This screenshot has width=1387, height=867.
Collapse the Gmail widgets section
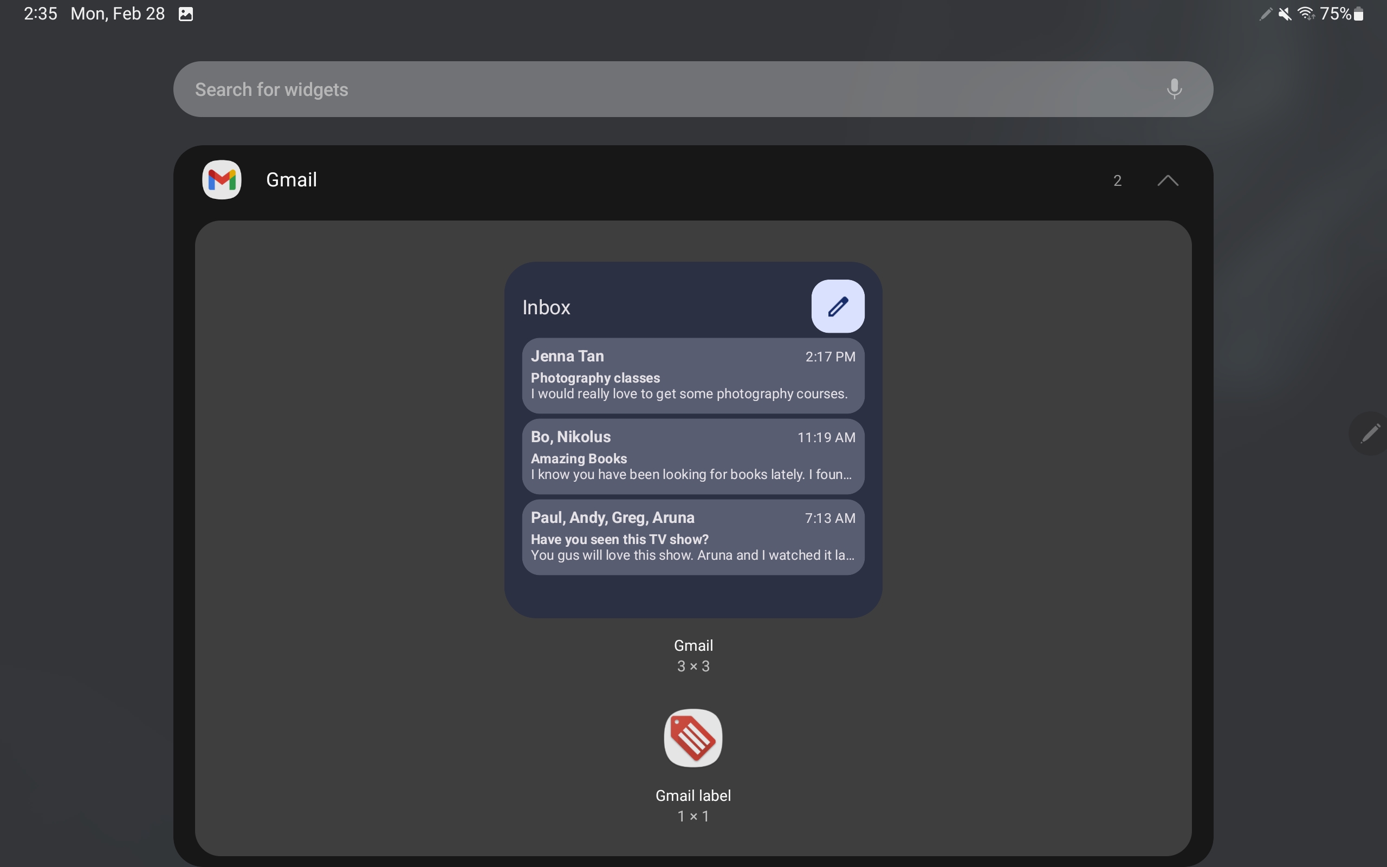pos(1168,180)
